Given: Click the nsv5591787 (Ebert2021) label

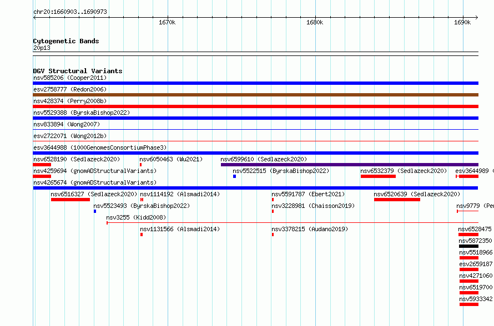Looking at the screenshot, I should click(x=308, y=194).
